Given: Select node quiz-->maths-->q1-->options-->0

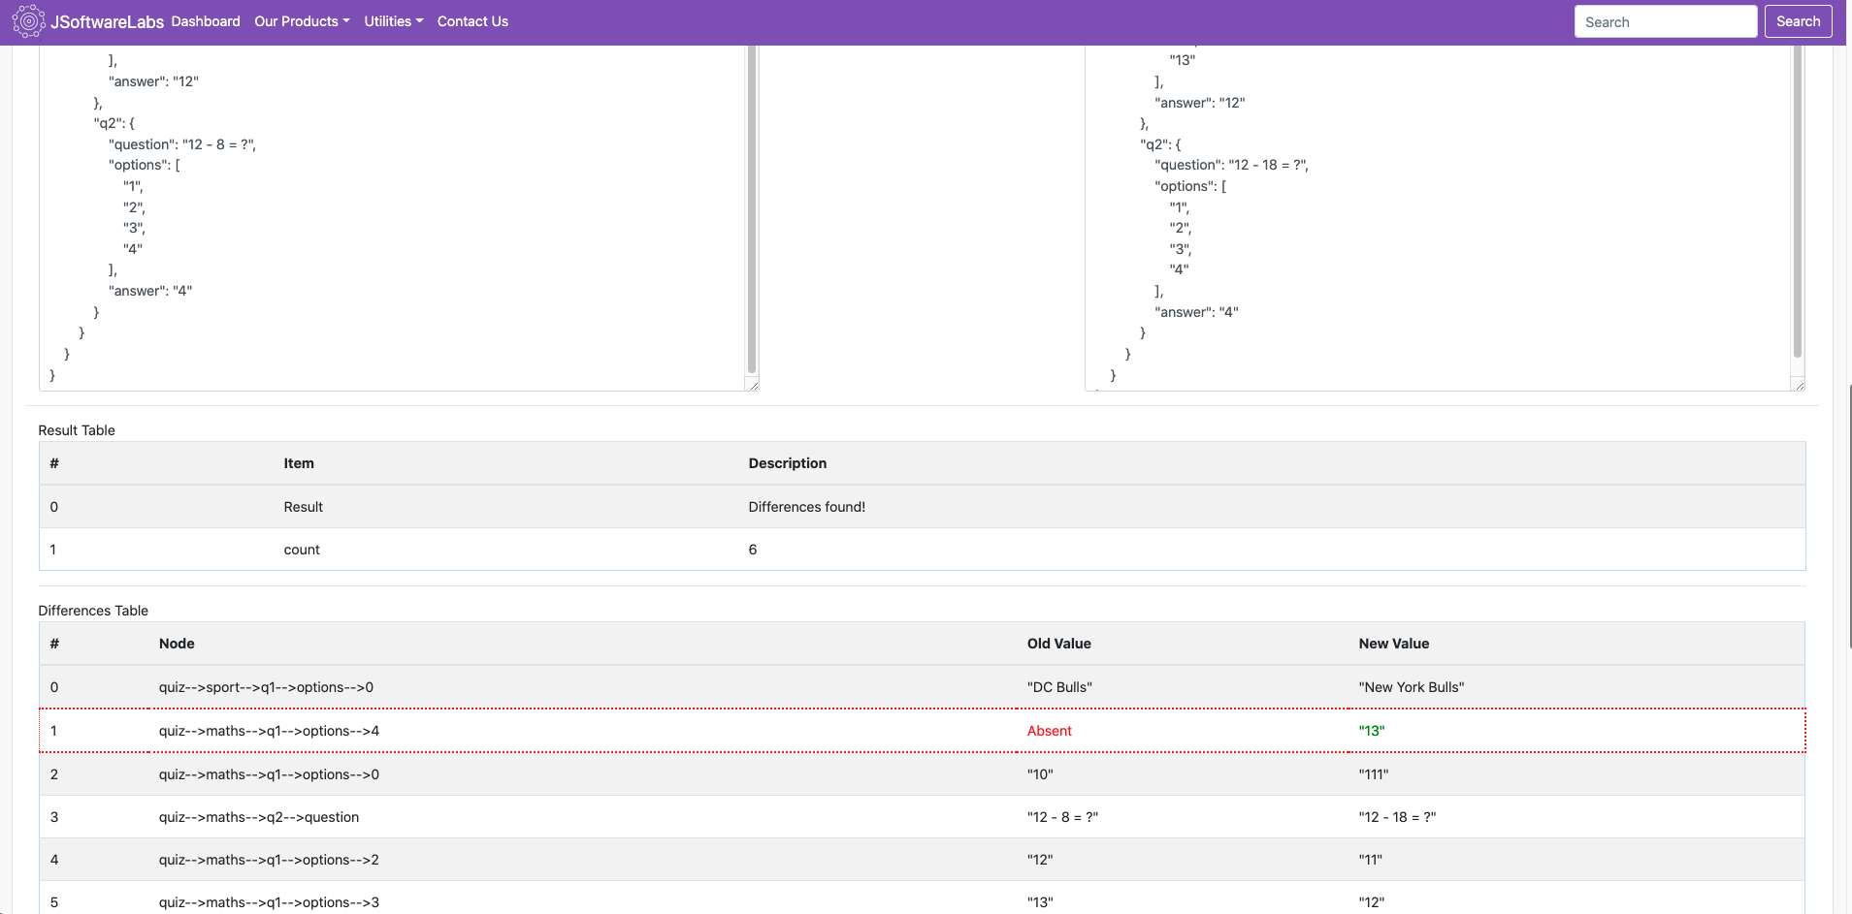Looking at the screenshot, I should pyautogui.click(x=269, y=774).
